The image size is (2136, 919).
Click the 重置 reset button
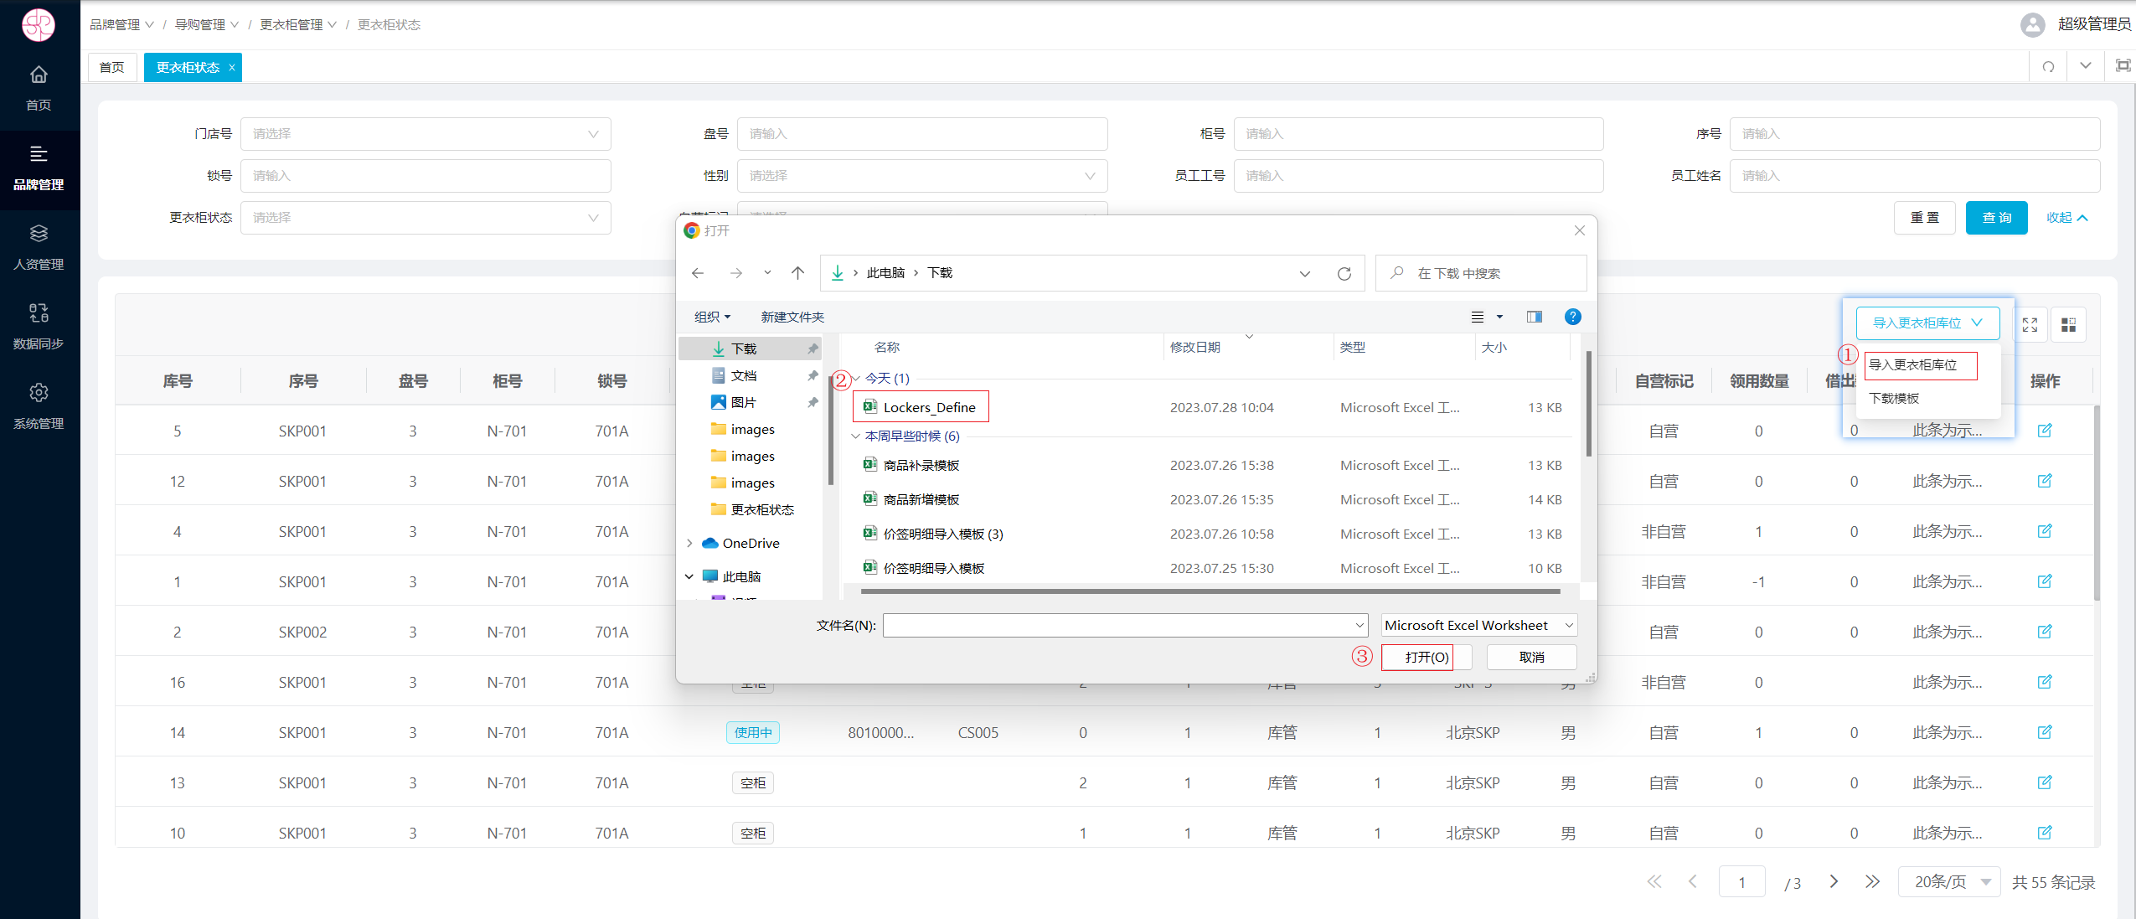click(x=1924, y=218)
